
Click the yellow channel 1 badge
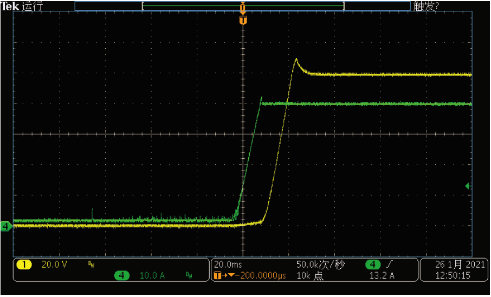tap(24, 265)
